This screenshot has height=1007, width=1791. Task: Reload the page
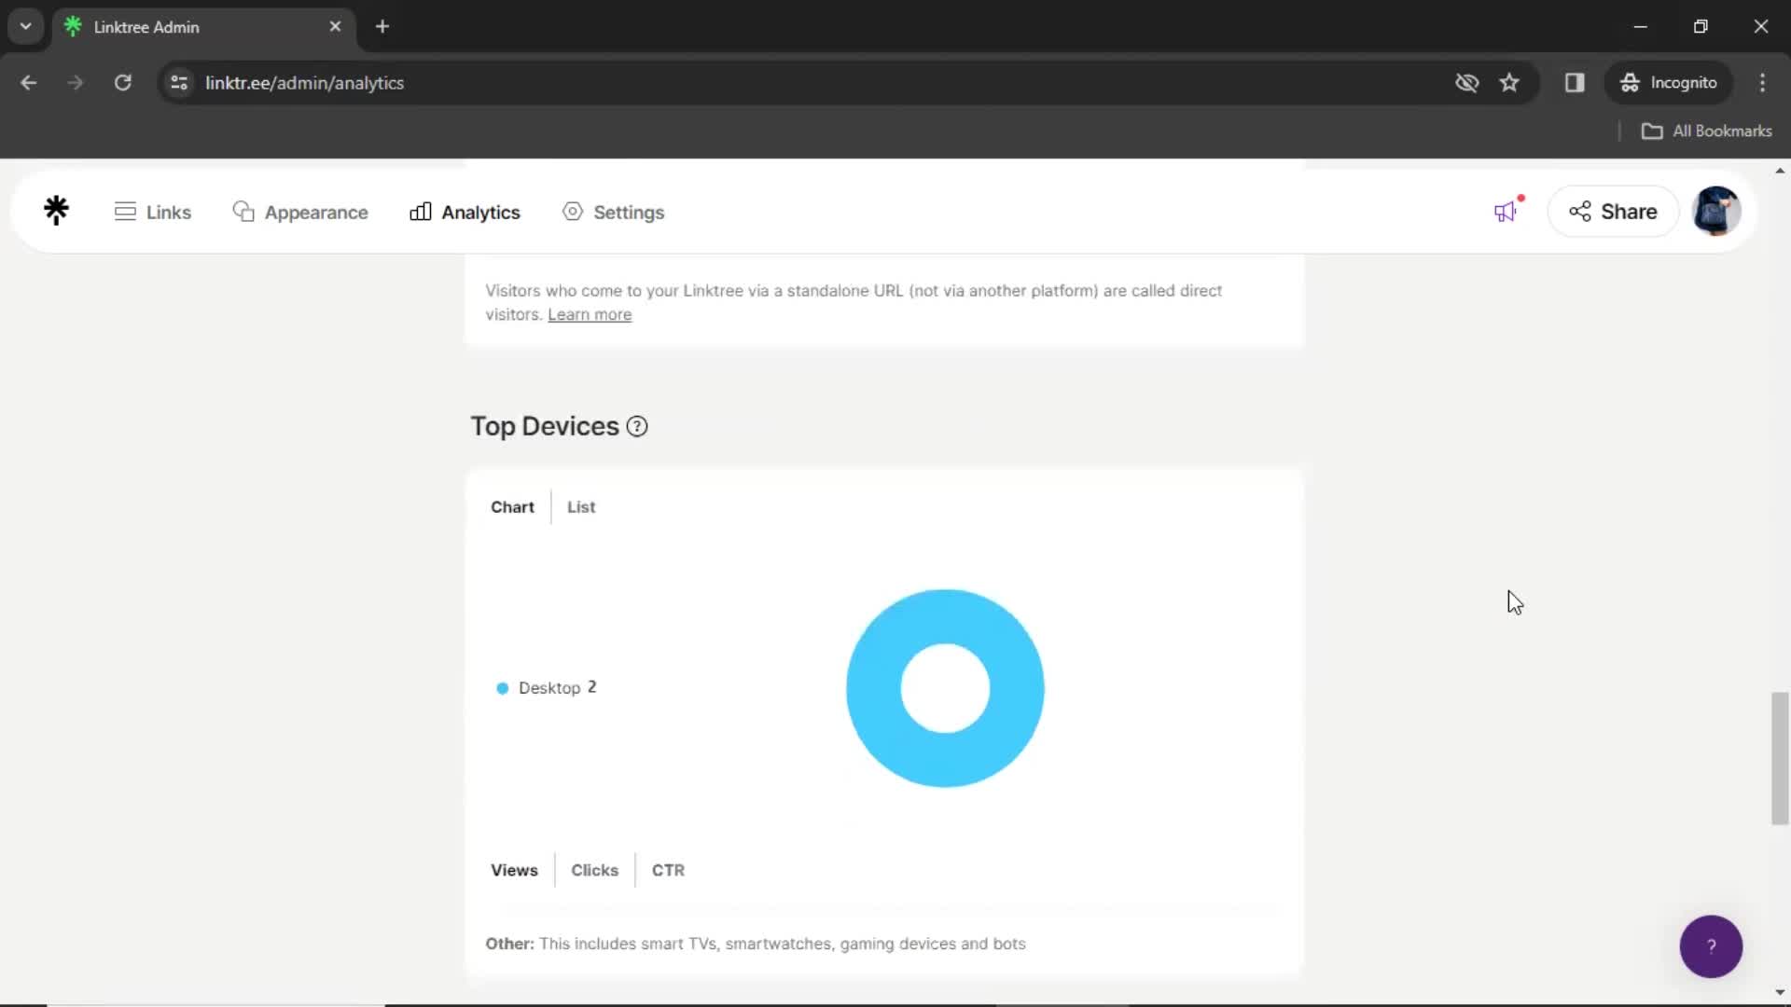(123, 83)
